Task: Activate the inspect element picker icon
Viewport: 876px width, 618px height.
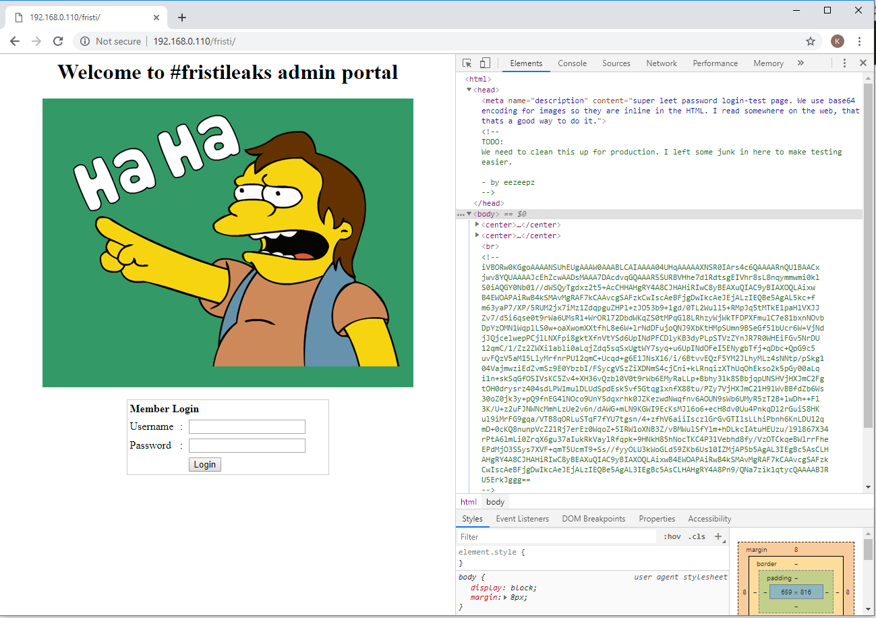Action: click(467, 63)
